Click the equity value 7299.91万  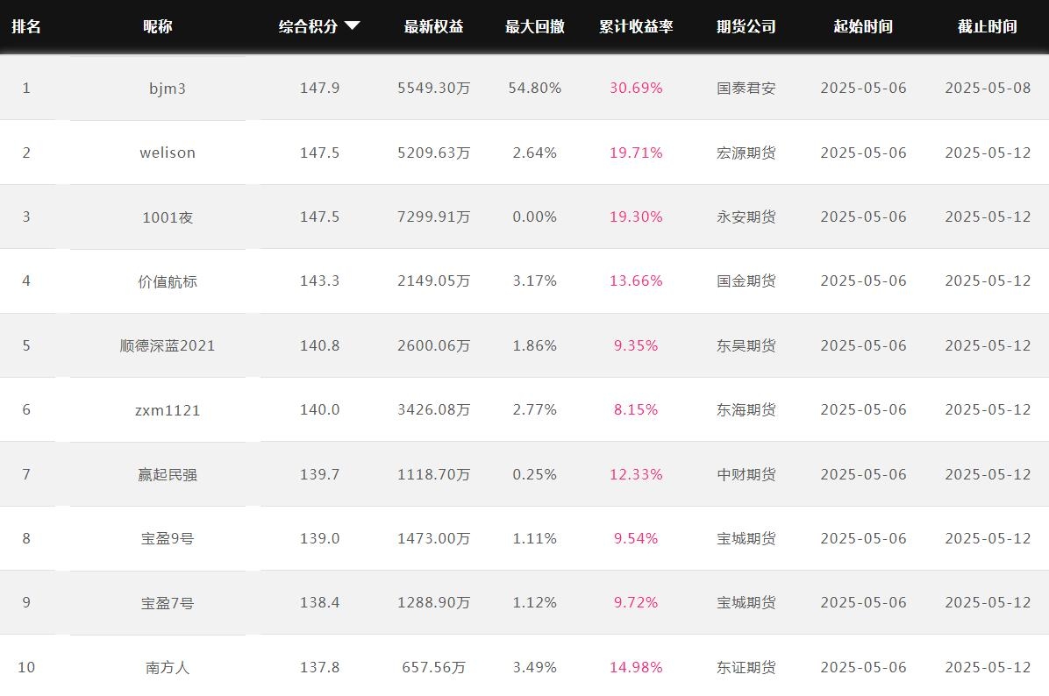point(433,217)
